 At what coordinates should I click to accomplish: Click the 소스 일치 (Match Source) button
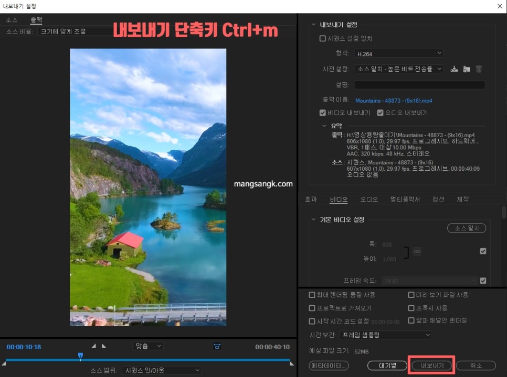point(466,228)
